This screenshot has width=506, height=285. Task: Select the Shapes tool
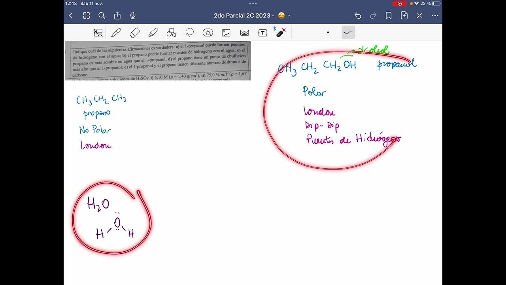click(x=171, y=33)
